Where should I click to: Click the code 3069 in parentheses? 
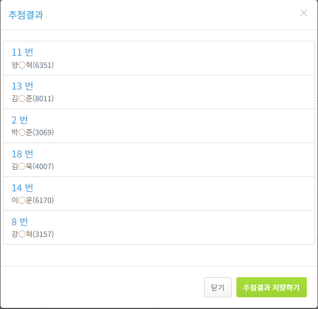point(43,133)
